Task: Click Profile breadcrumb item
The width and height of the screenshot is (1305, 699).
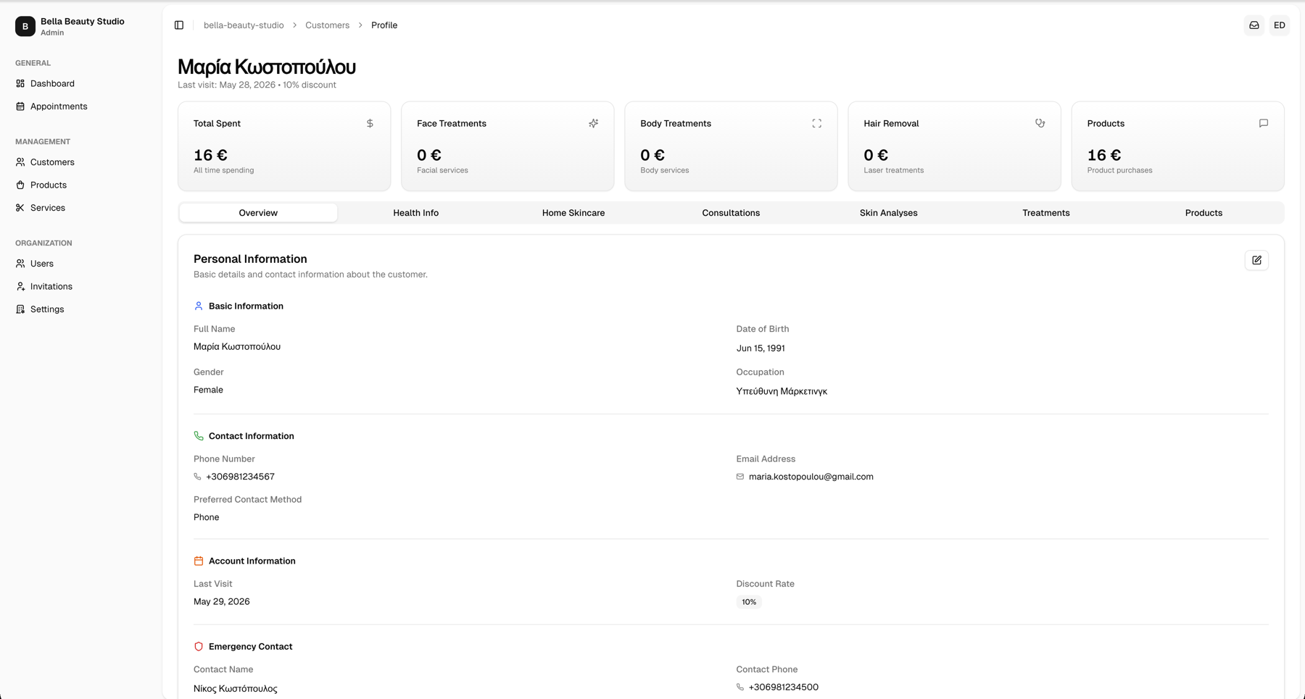Action: pos(384,25)
